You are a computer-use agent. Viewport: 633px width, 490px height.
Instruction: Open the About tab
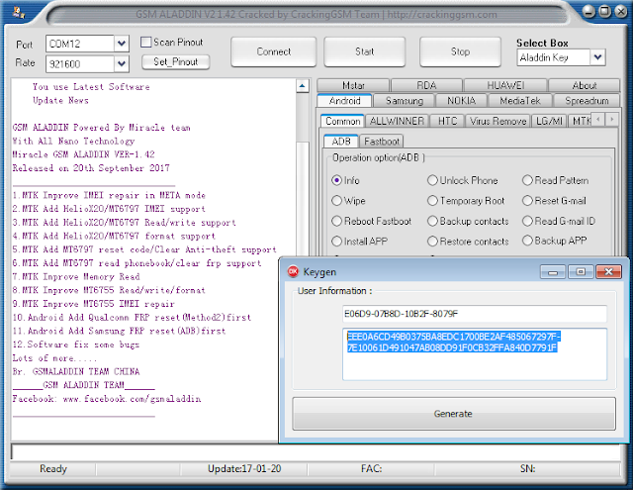pyautogui.click(x=585, y=86)
